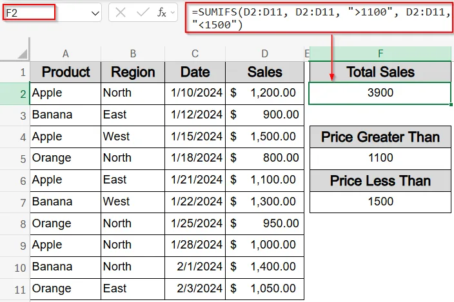Select row 3 header

15,116
